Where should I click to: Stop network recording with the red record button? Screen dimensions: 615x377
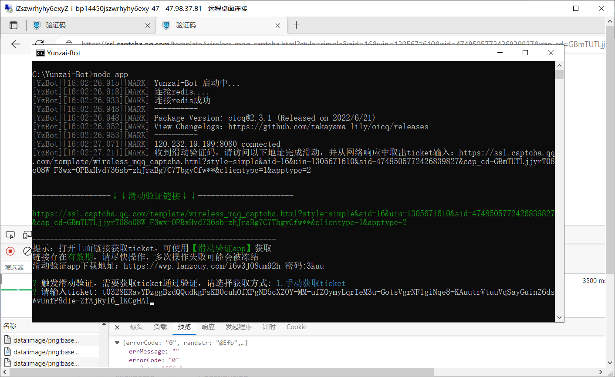10,251
